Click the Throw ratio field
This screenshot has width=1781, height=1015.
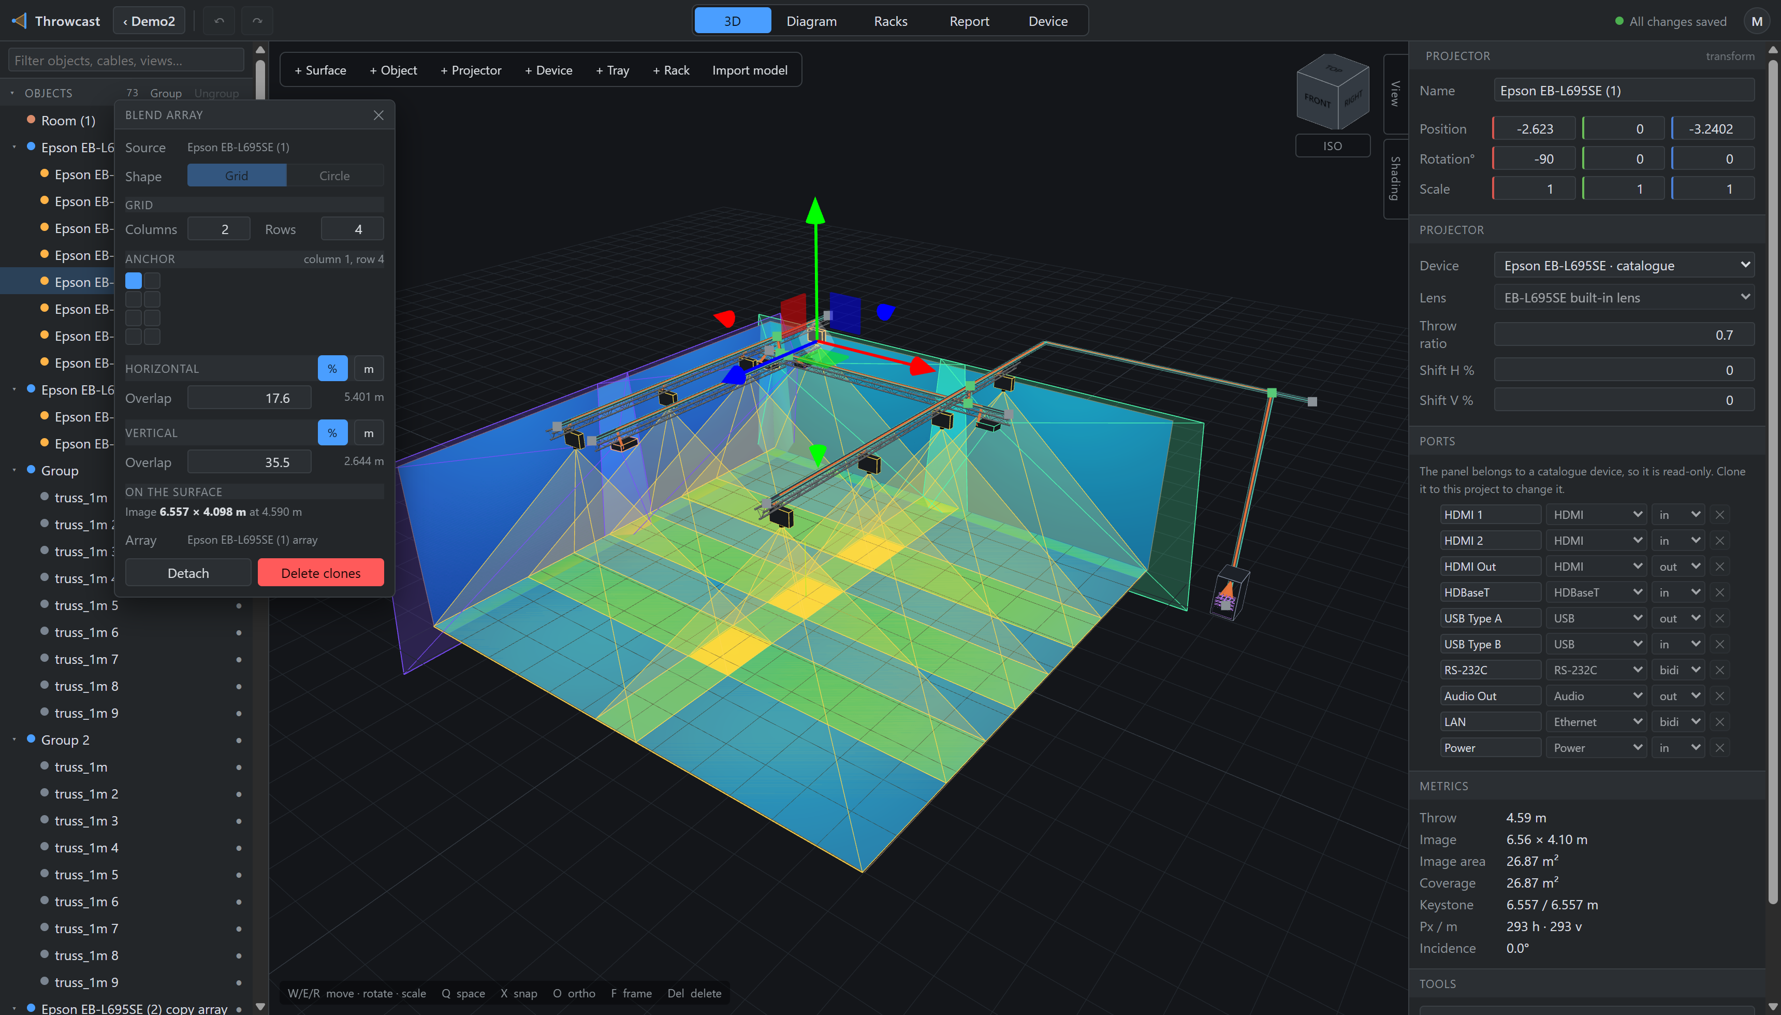[x=1624, y=336]
